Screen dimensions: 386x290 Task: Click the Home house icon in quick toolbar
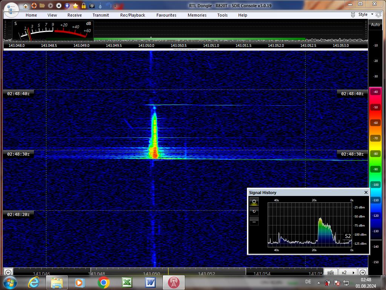[x=26, y=6]
